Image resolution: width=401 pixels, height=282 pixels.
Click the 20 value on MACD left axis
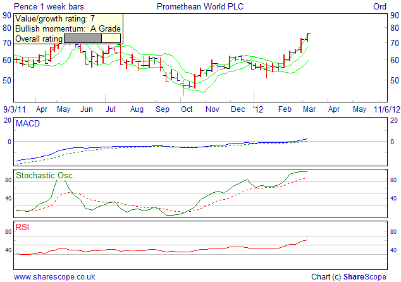coord(8,120)
